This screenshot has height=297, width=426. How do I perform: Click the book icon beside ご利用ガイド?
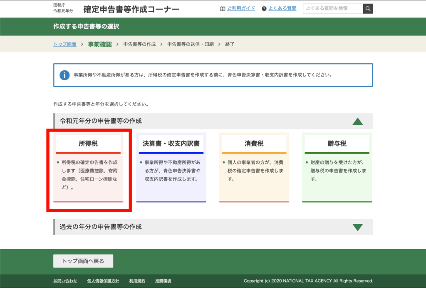pos(223,9)
